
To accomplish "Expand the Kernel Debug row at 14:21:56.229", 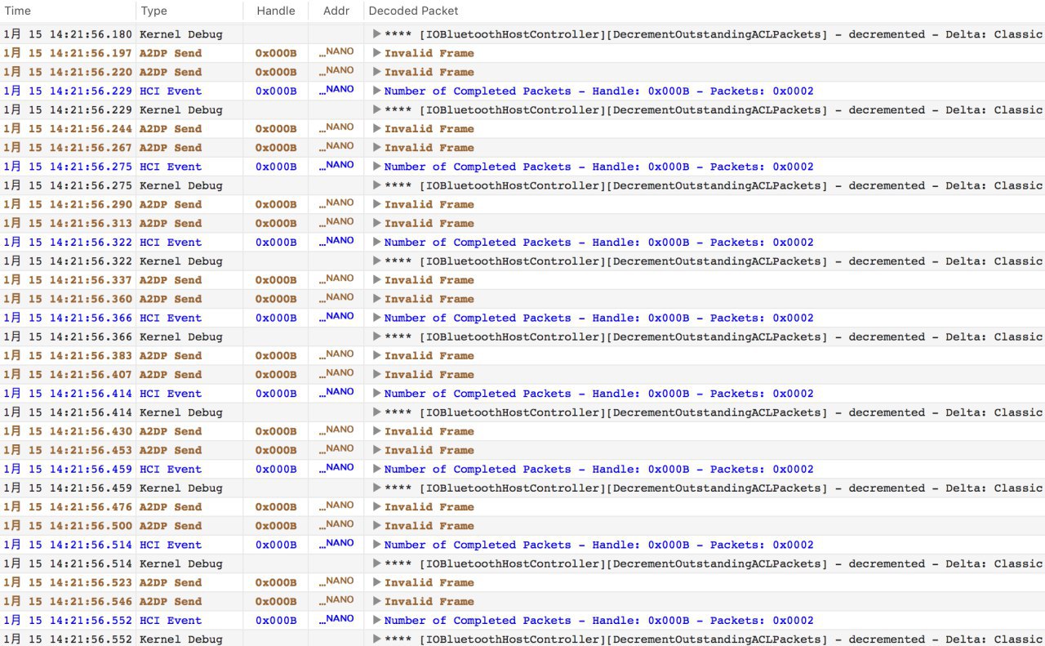I will pyautogui.click(x=376, y=109).
